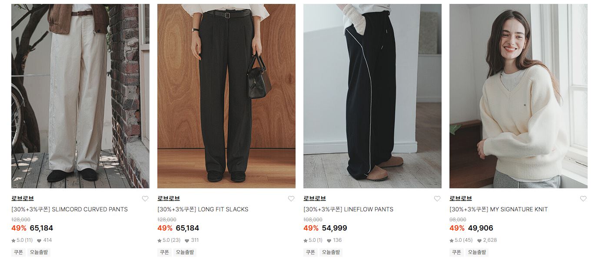The image size is (592, 264).
Task: Click likes heart icon showing 414
Action: (39, 241)
